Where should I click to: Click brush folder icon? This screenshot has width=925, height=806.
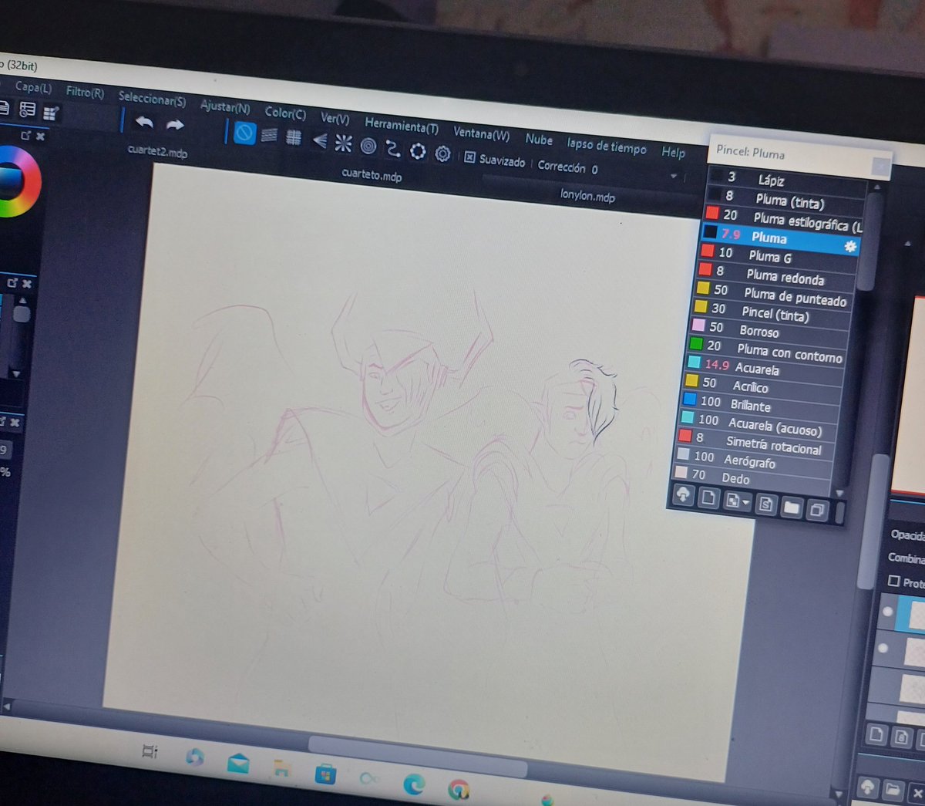[791, 508]
